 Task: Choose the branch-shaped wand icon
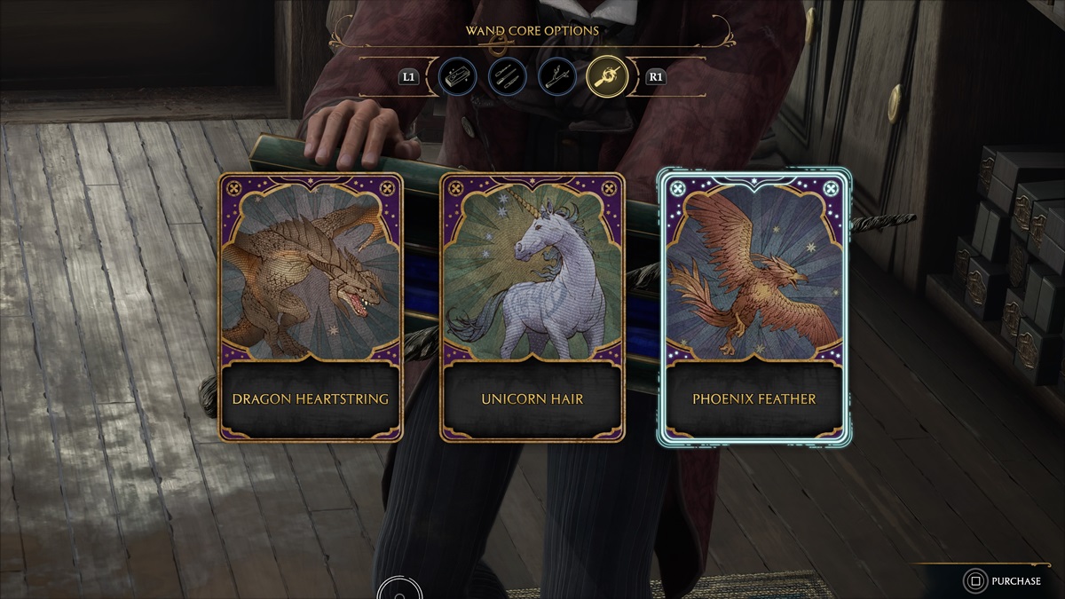tap(559, 77)
